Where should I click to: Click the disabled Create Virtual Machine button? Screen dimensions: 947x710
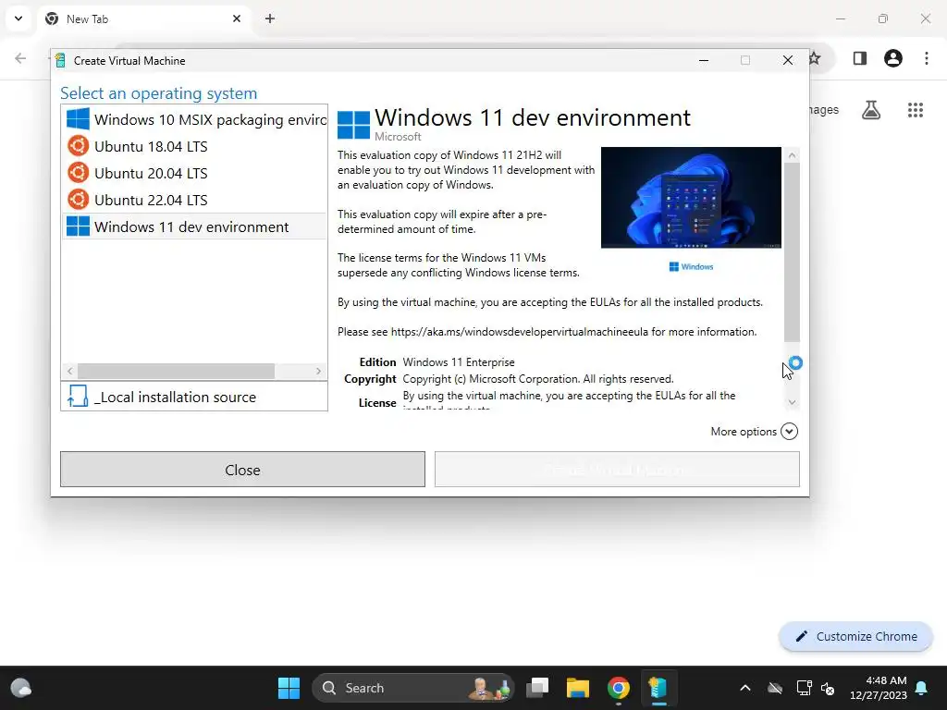click(617, 469)
